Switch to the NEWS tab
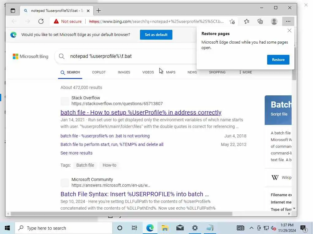313x234 pixels. tap(192, 72)
